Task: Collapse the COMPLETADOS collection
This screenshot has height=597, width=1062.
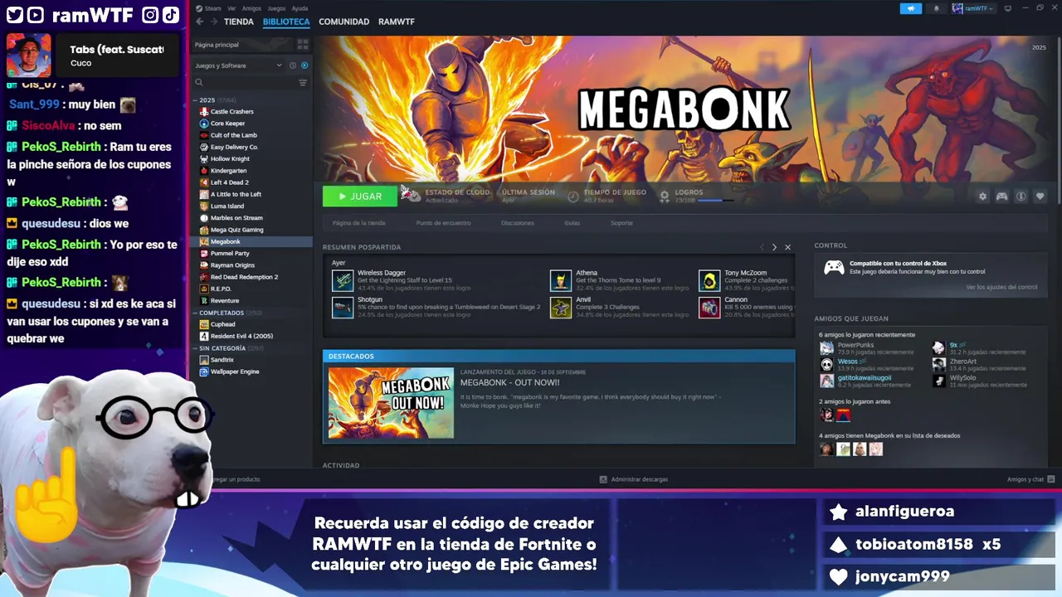Action: point(195,313)
